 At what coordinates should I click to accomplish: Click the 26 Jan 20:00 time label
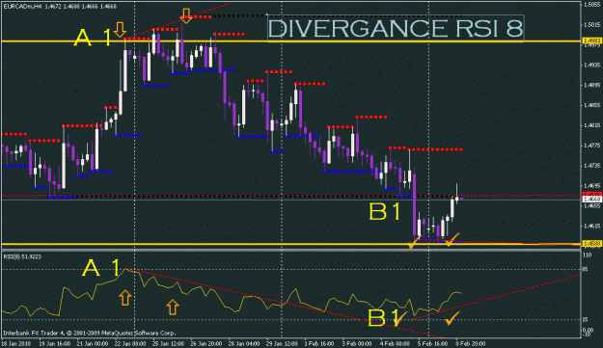point(206,343)
